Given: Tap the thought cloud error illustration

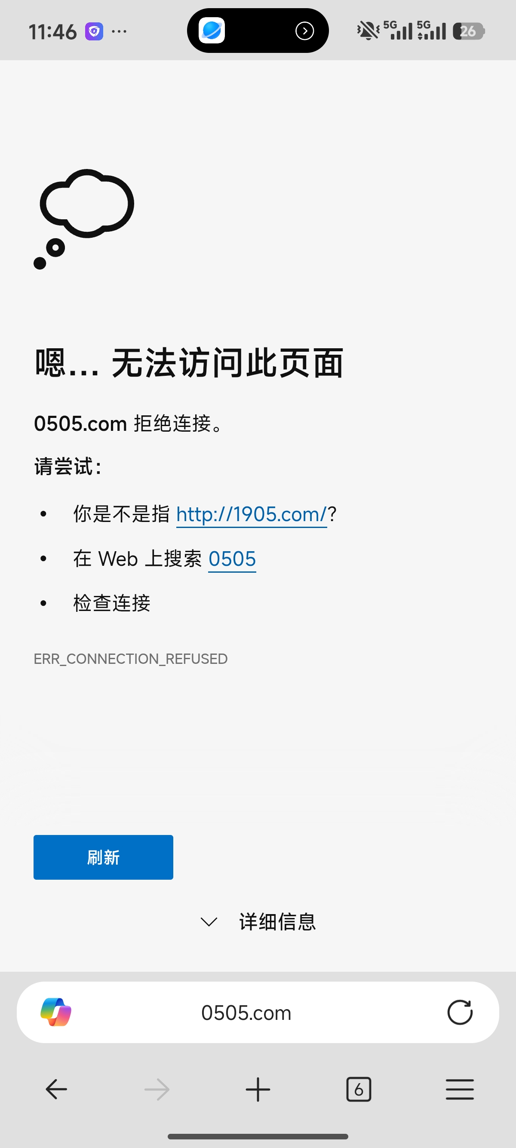Looking at the screenshot, I should click(x=83, y=219).
